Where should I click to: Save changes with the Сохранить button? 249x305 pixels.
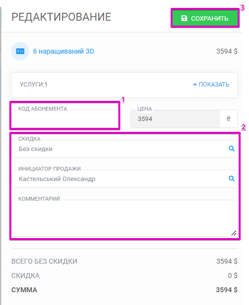(205, 18)
